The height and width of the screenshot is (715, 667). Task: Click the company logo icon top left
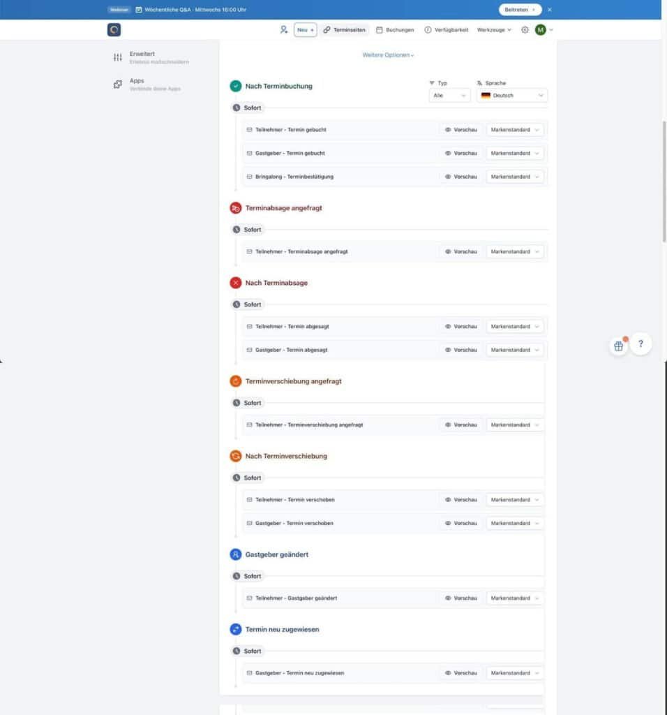point(114,29)
